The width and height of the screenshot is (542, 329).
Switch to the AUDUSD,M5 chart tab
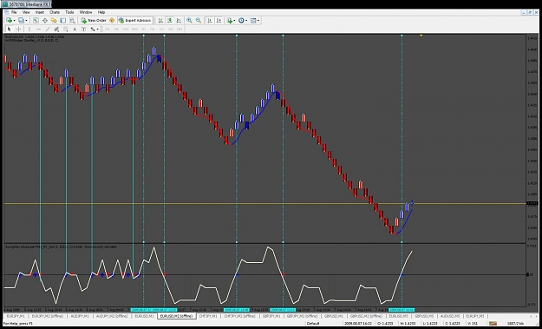click(x=450, y=316)
